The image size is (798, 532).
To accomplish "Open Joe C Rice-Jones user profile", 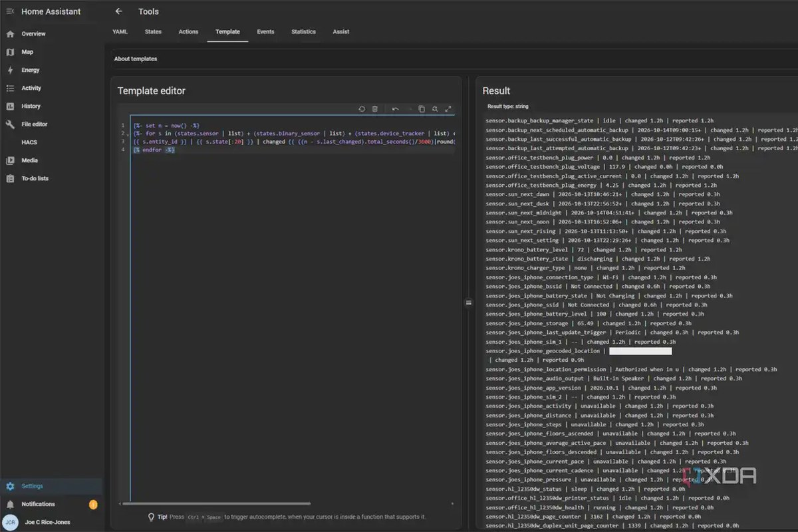I will [52, 522].
